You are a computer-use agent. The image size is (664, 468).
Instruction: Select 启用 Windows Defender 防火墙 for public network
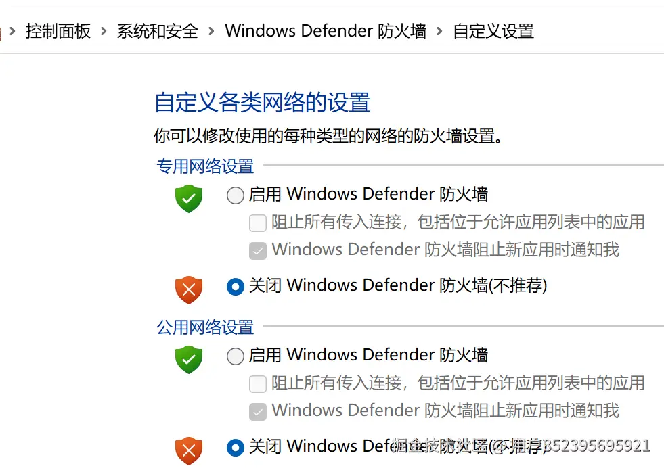[x=235, y=356]
